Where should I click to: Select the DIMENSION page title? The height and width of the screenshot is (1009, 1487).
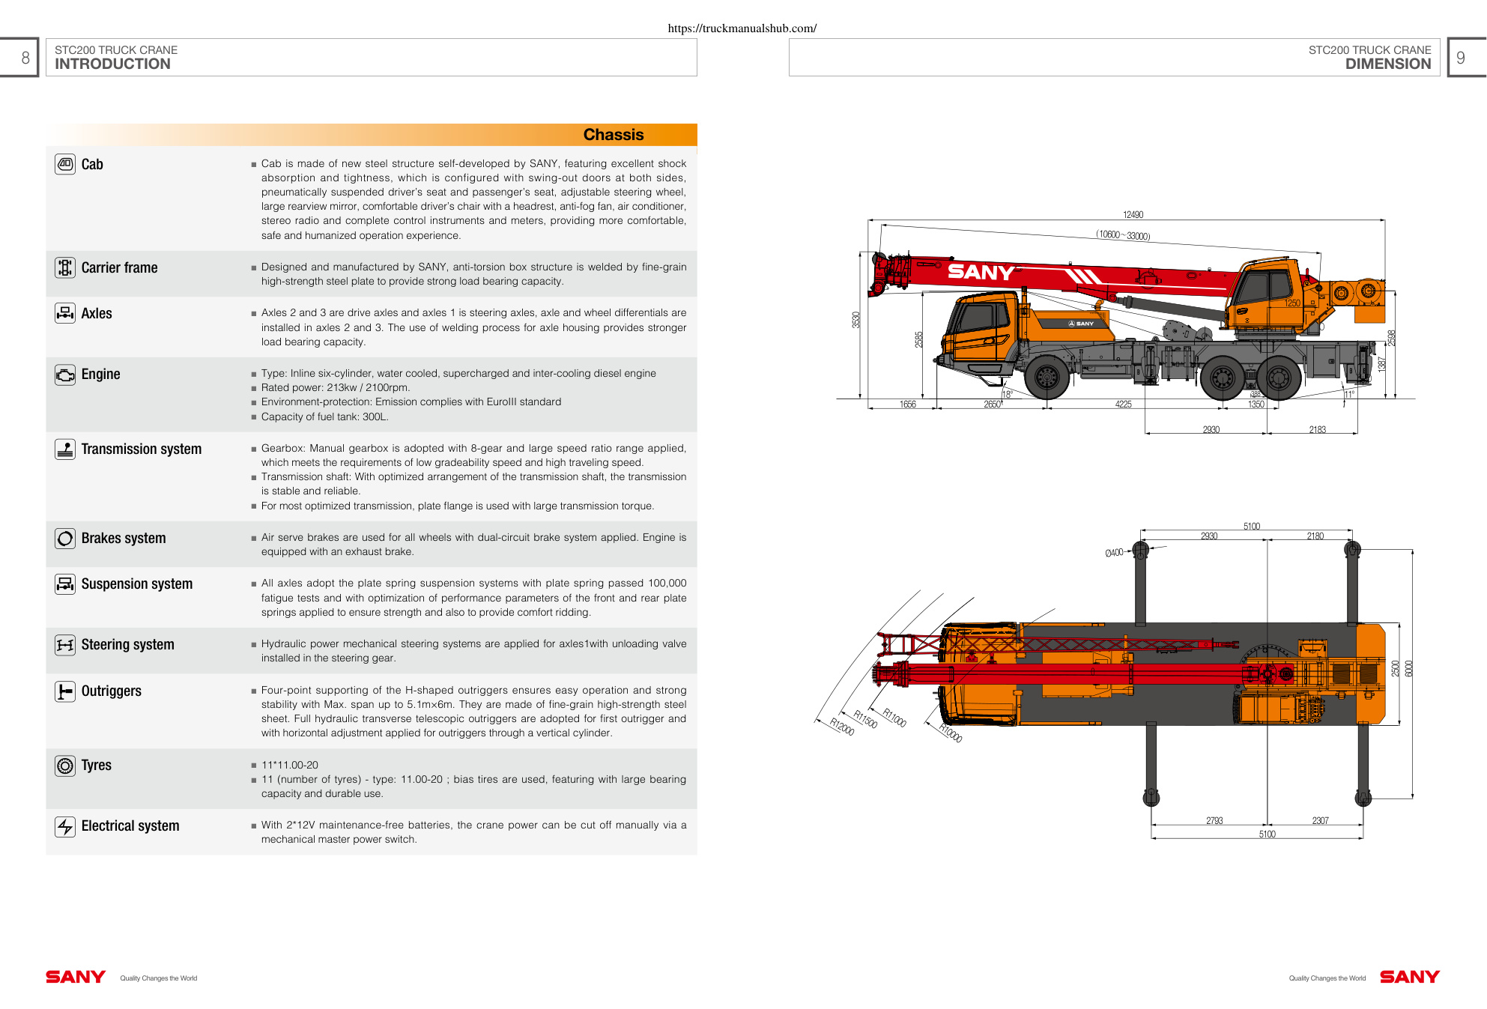[1388, 64]
